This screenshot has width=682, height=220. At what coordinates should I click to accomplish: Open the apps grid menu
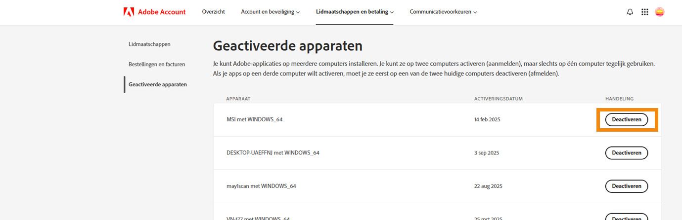tap(644, 12)
